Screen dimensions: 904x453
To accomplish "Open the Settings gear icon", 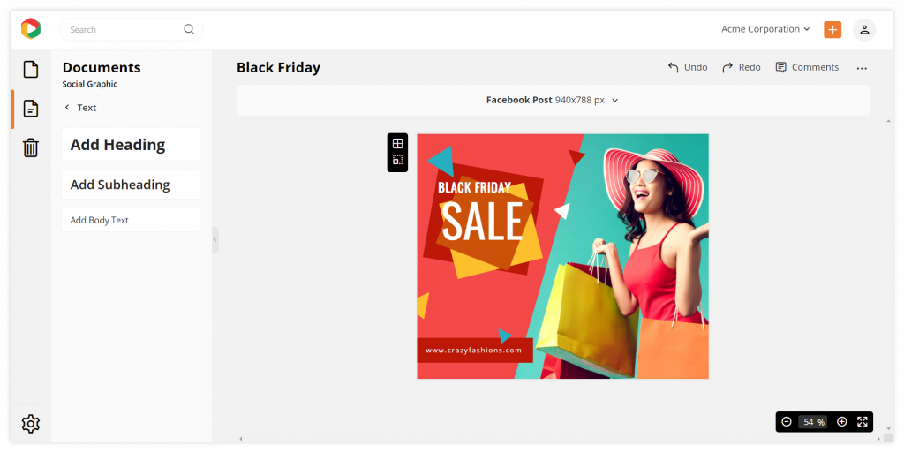I will pos(31,424).
